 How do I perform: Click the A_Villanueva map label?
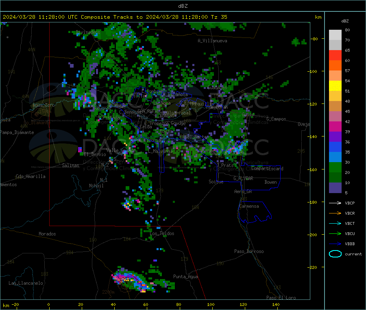[x=212, y=41]
